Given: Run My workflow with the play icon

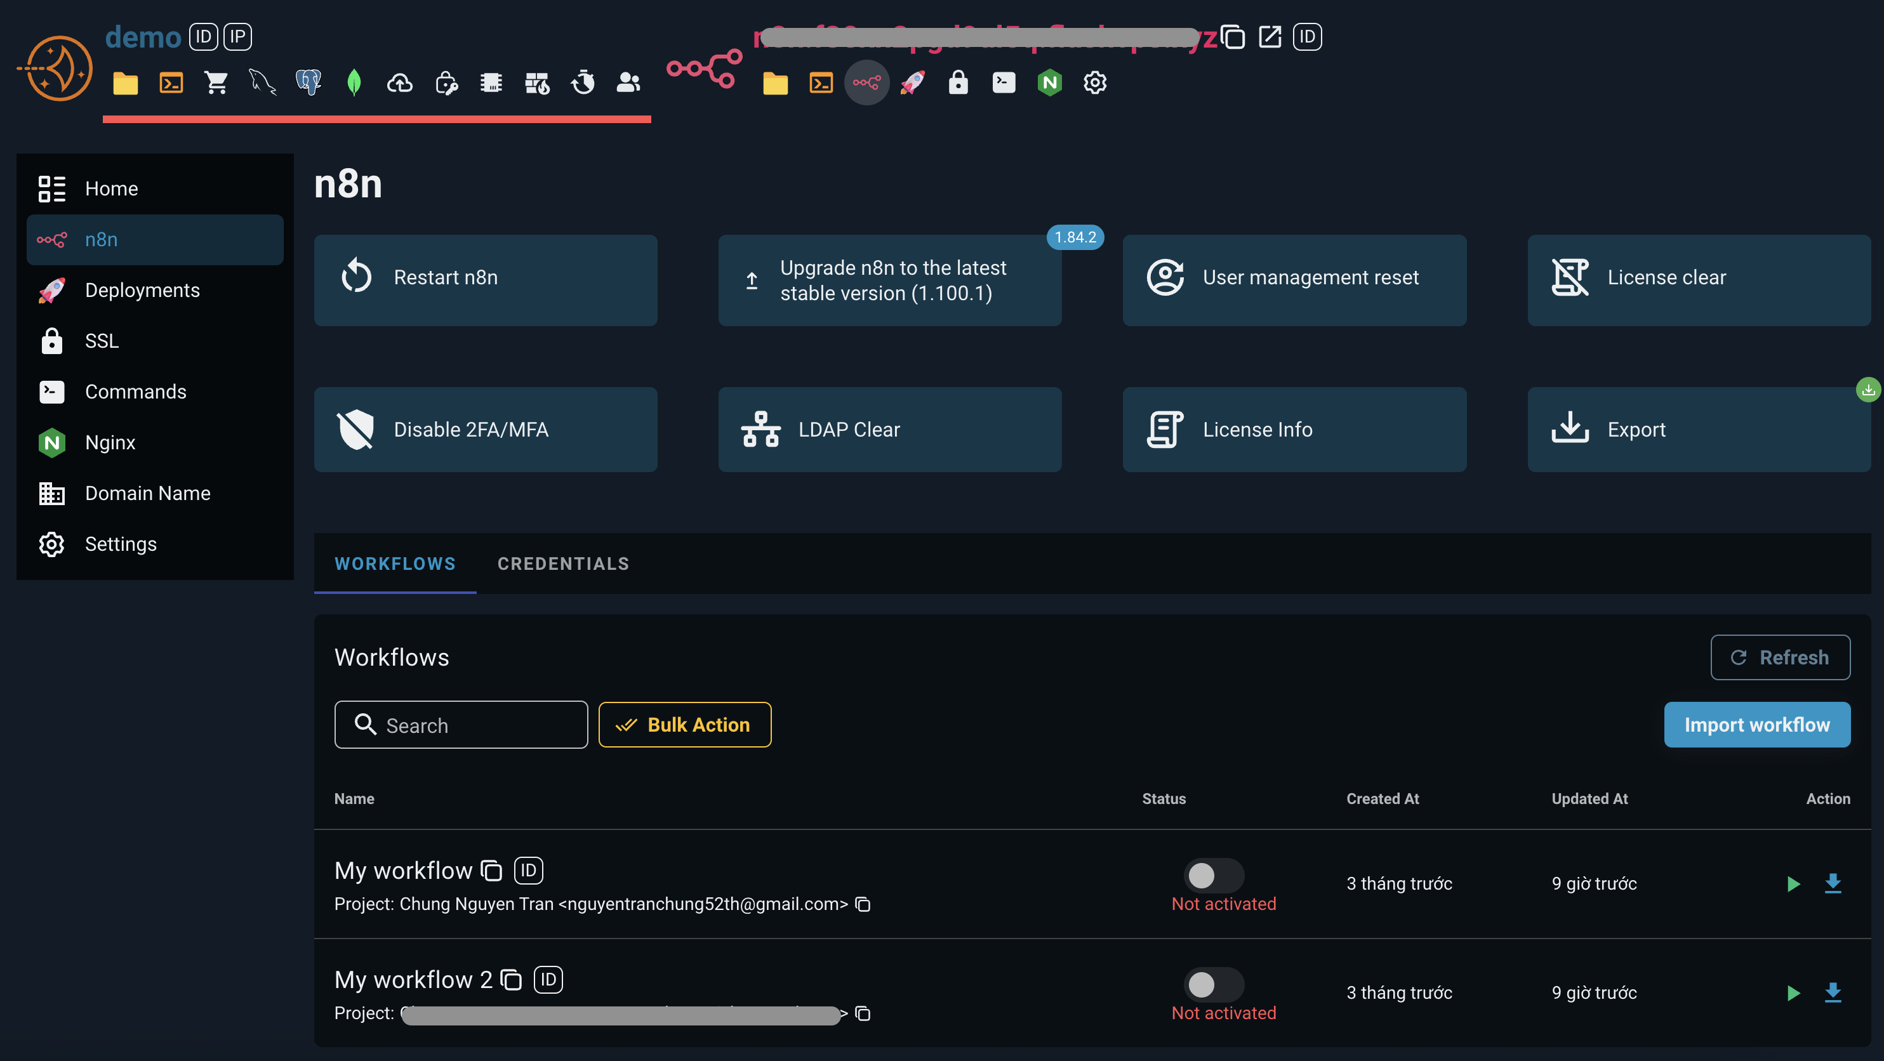Looking at the screenshot, I should [1793, 883].
